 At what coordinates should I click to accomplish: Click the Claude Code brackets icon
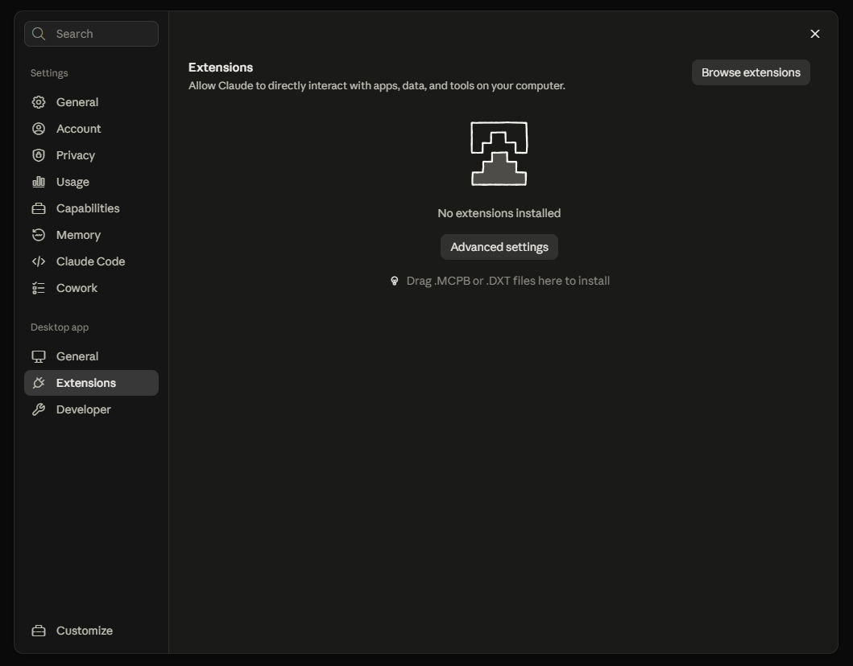39,262
